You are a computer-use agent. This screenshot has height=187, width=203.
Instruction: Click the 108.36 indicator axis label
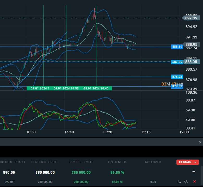point(191,92)
